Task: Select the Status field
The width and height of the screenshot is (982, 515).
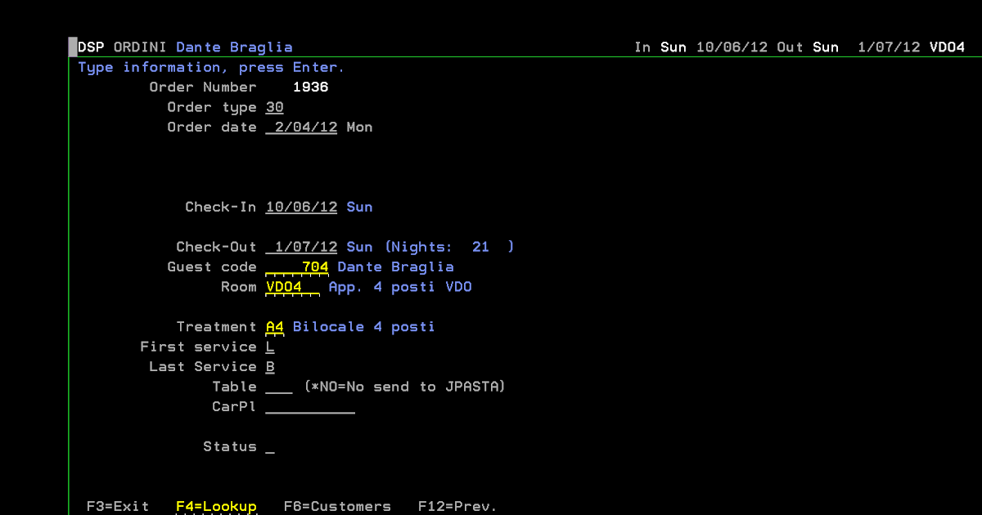Action: [269, 446]
